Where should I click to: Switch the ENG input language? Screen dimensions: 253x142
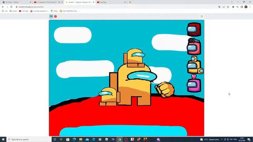click(235, 139)
